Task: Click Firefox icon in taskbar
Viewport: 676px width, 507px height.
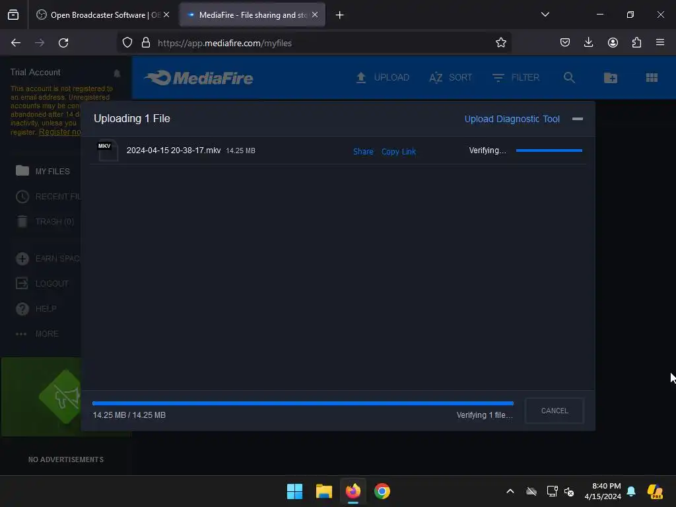Action: pyautogui.click(x=353, y=491)
